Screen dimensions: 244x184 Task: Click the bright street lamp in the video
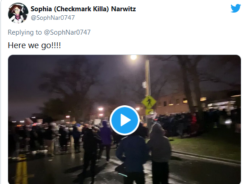click(x=134, y=57)
